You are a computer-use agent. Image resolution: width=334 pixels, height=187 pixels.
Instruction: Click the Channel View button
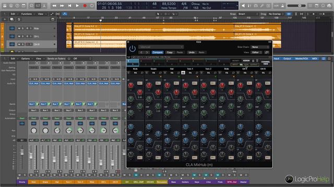pyautogui.click(x=266, y=63)
